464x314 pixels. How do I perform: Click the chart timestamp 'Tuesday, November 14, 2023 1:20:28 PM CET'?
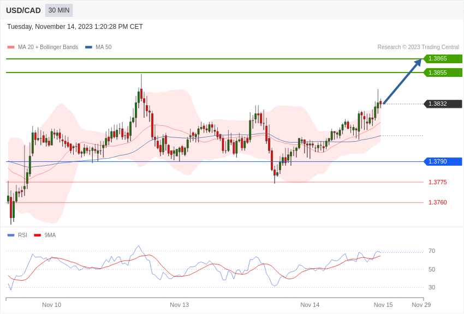[75, 27]
